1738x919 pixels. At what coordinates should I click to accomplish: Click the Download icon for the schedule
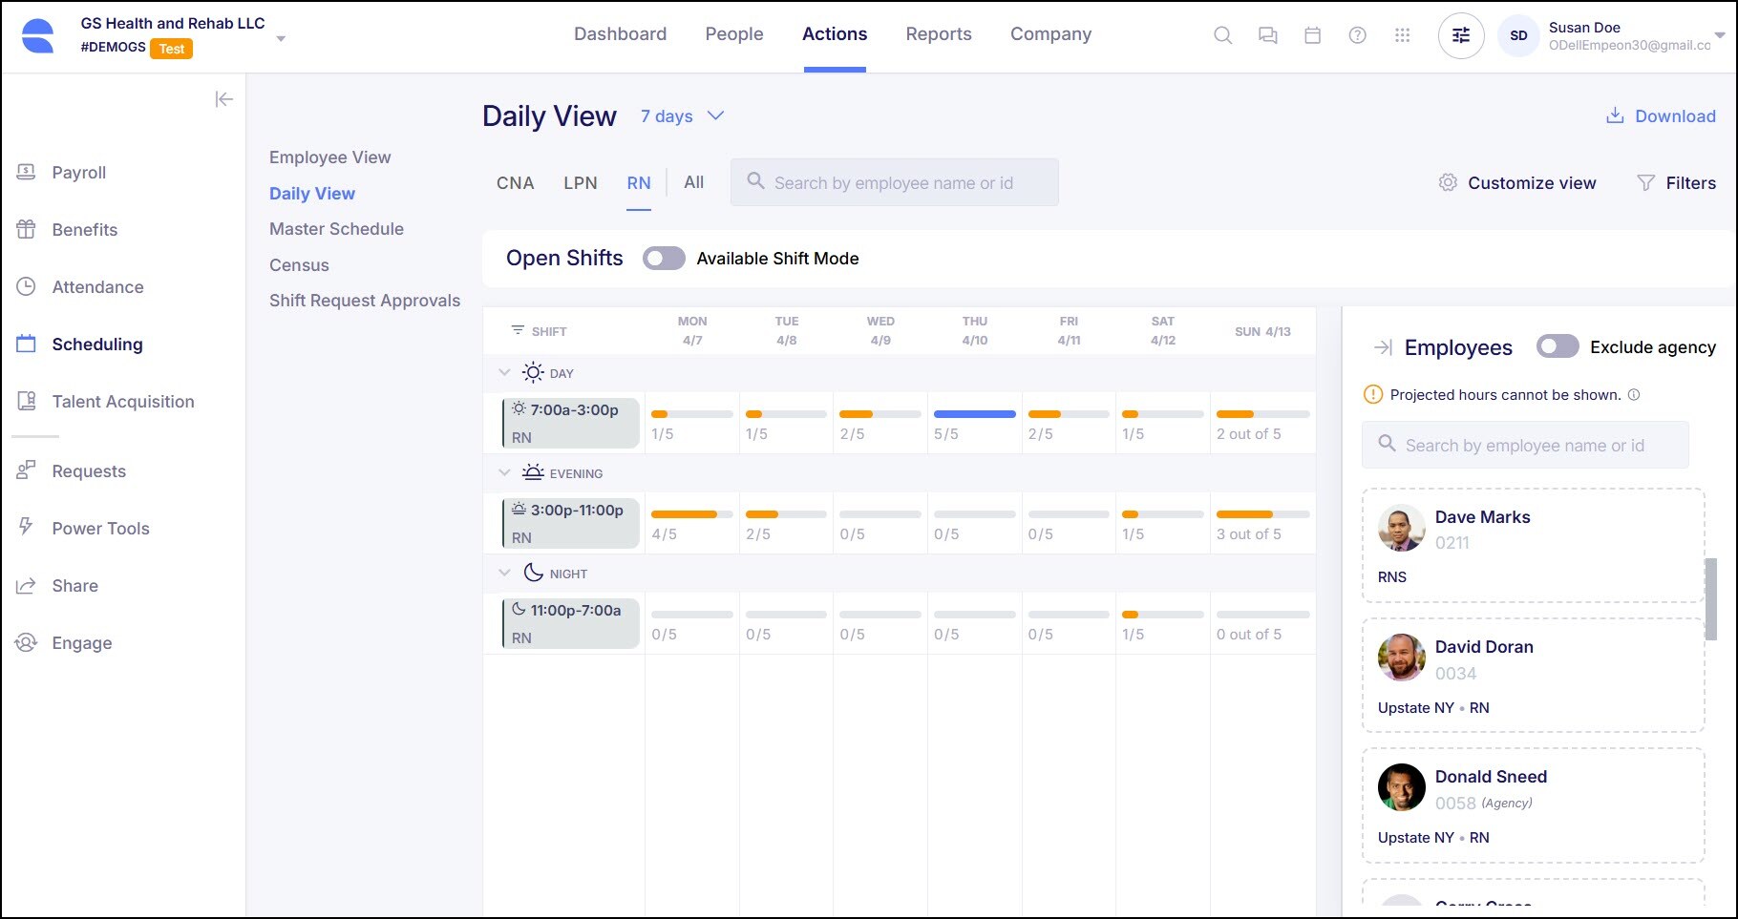(x=1614, y=115)
